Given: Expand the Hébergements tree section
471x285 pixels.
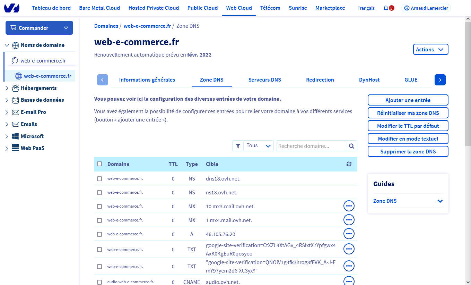Looking at the screenshot, I should click(x=7, y=88).
